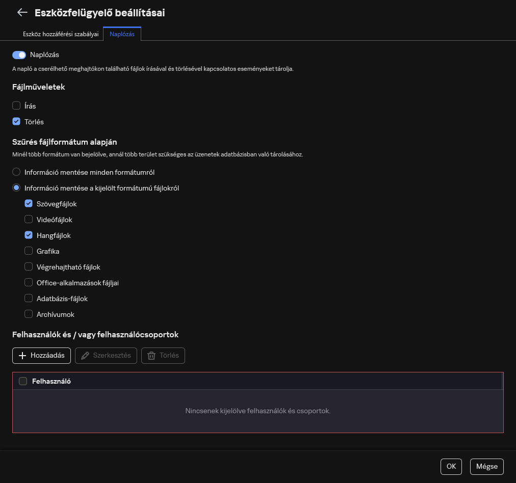Click the Mégse cancel button
The height and width of the screenshot is (483, 516).
pos(486,467)
